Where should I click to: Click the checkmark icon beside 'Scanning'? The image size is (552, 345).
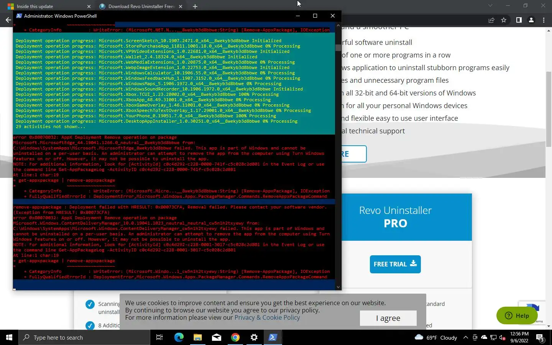[90, 304]
